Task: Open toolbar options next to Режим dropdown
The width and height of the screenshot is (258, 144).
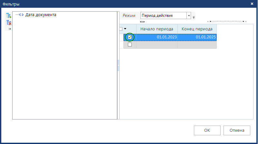Action: (194, 17)
